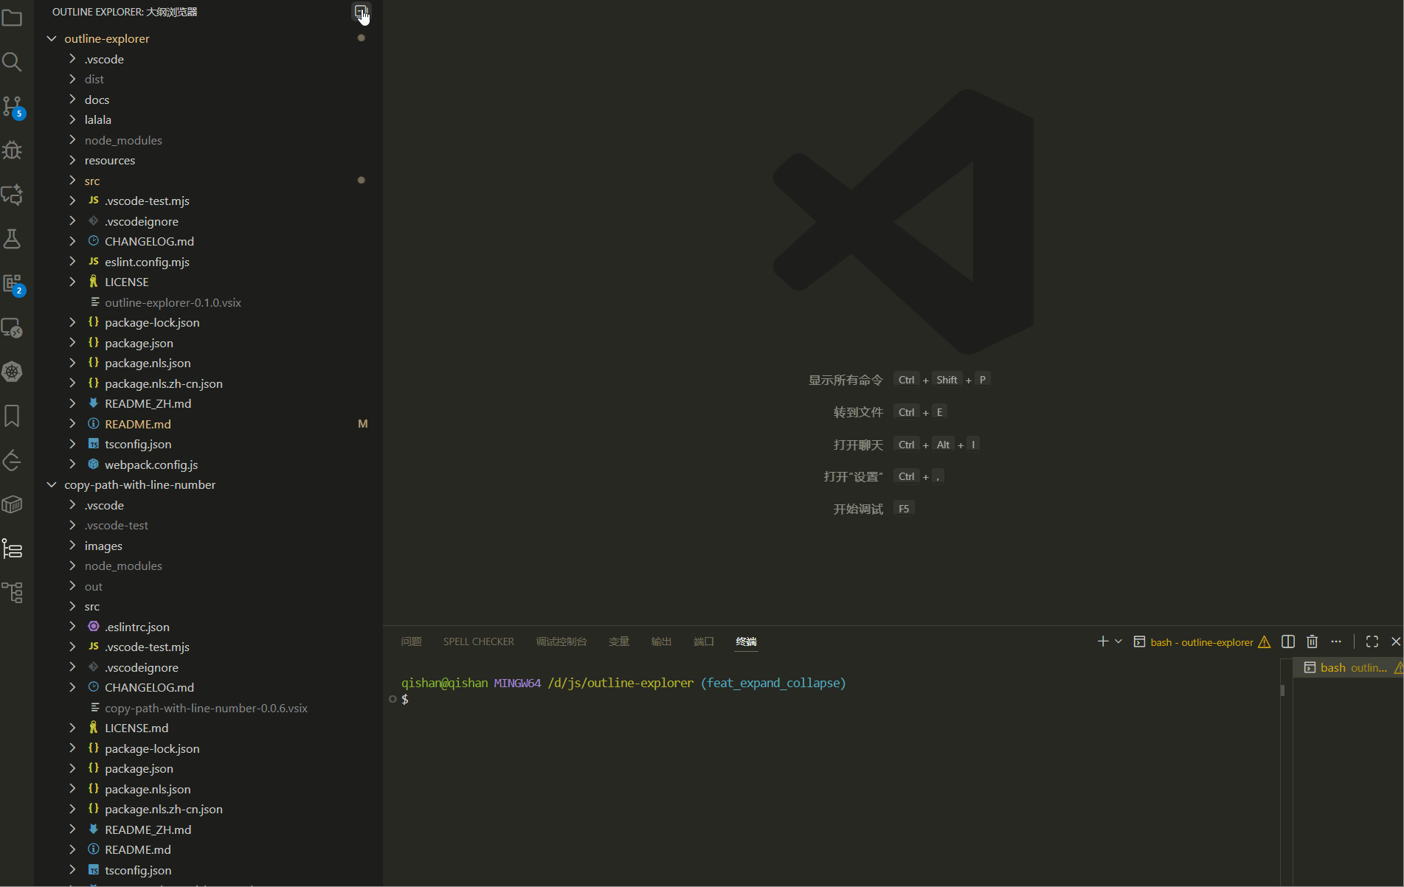Select outline-explorer-0.1.0.vsix file
Image resolution: width=1404 pixels, height=887 pixels.
point(173,302)
